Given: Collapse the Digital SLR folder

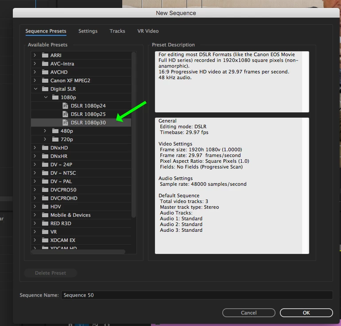Looking at the screenshot, I should (35, 89).
